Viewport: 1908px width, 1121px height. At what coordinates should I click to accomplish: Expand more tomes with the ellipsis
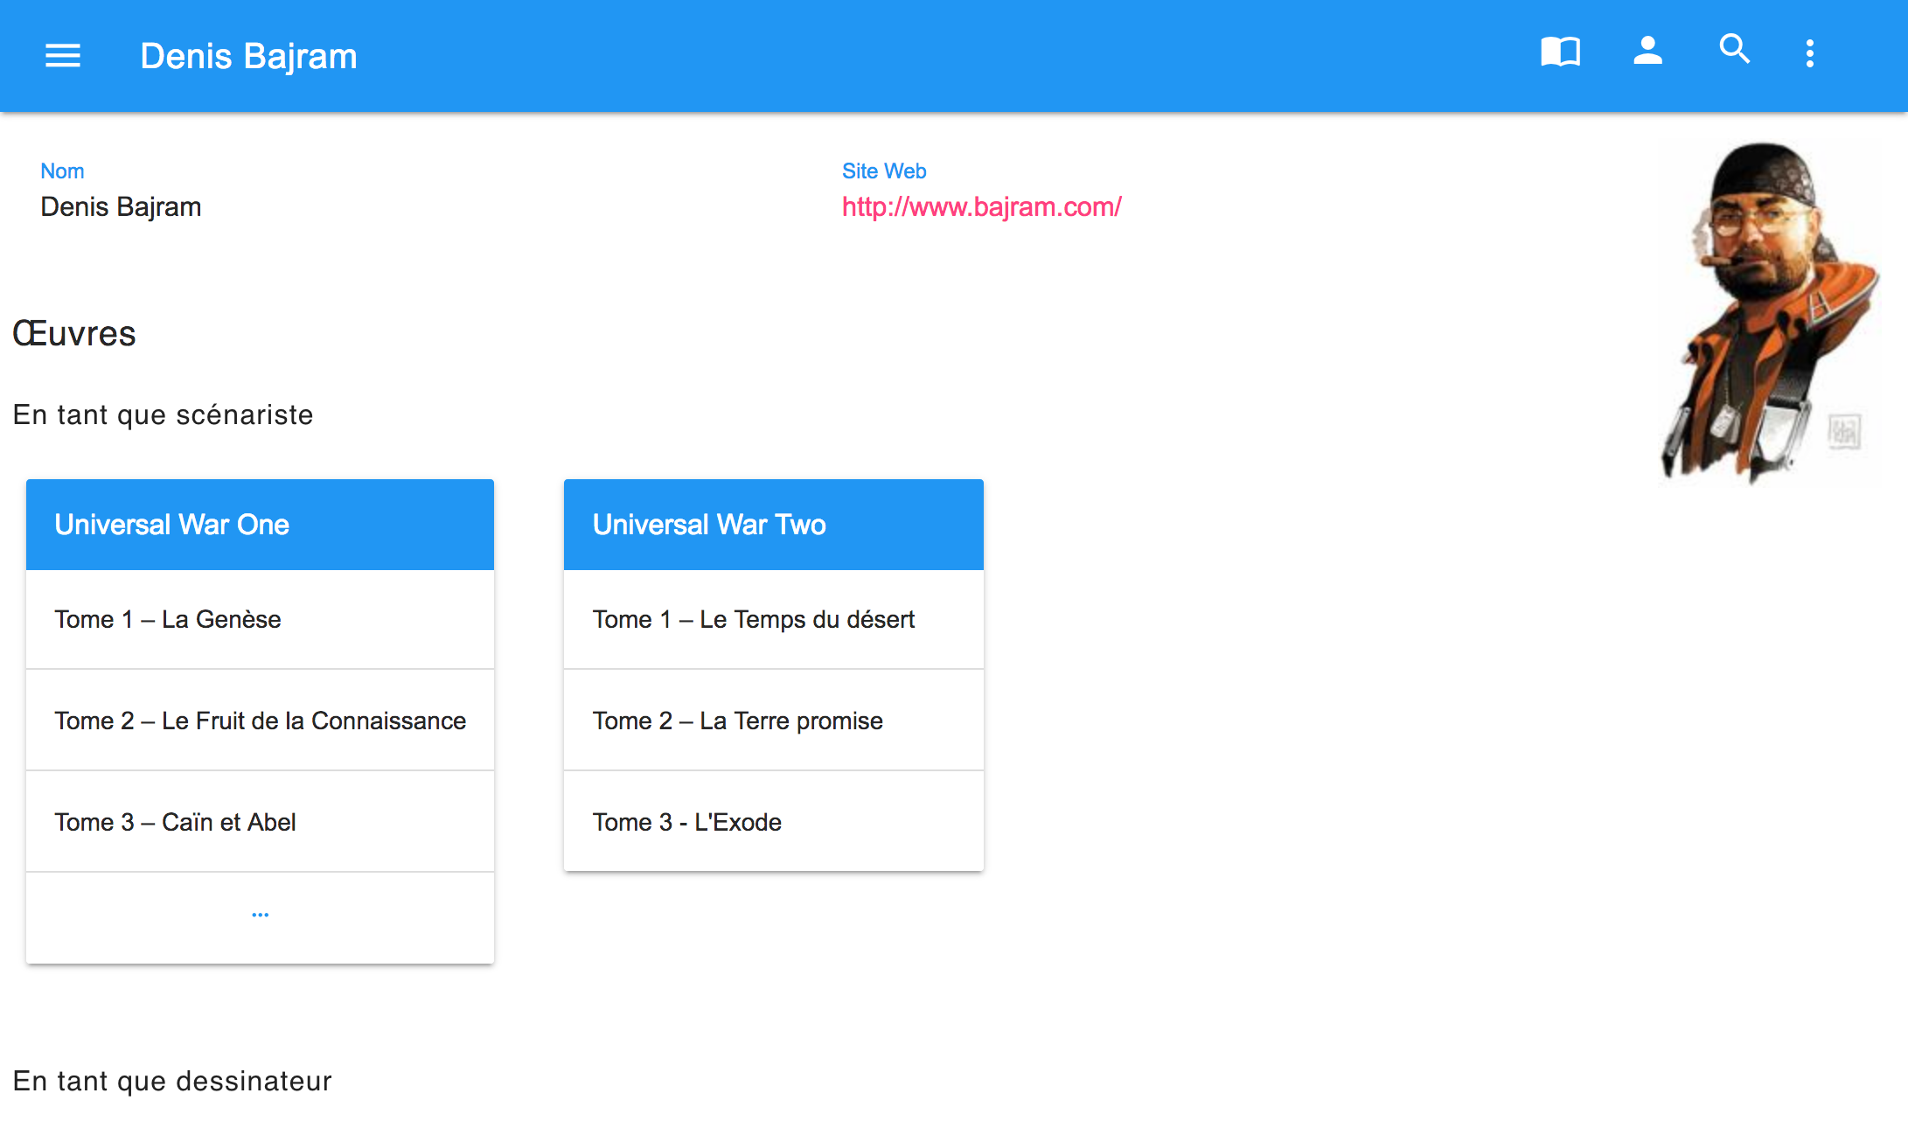pyautogui.click(x=260, y=916)
